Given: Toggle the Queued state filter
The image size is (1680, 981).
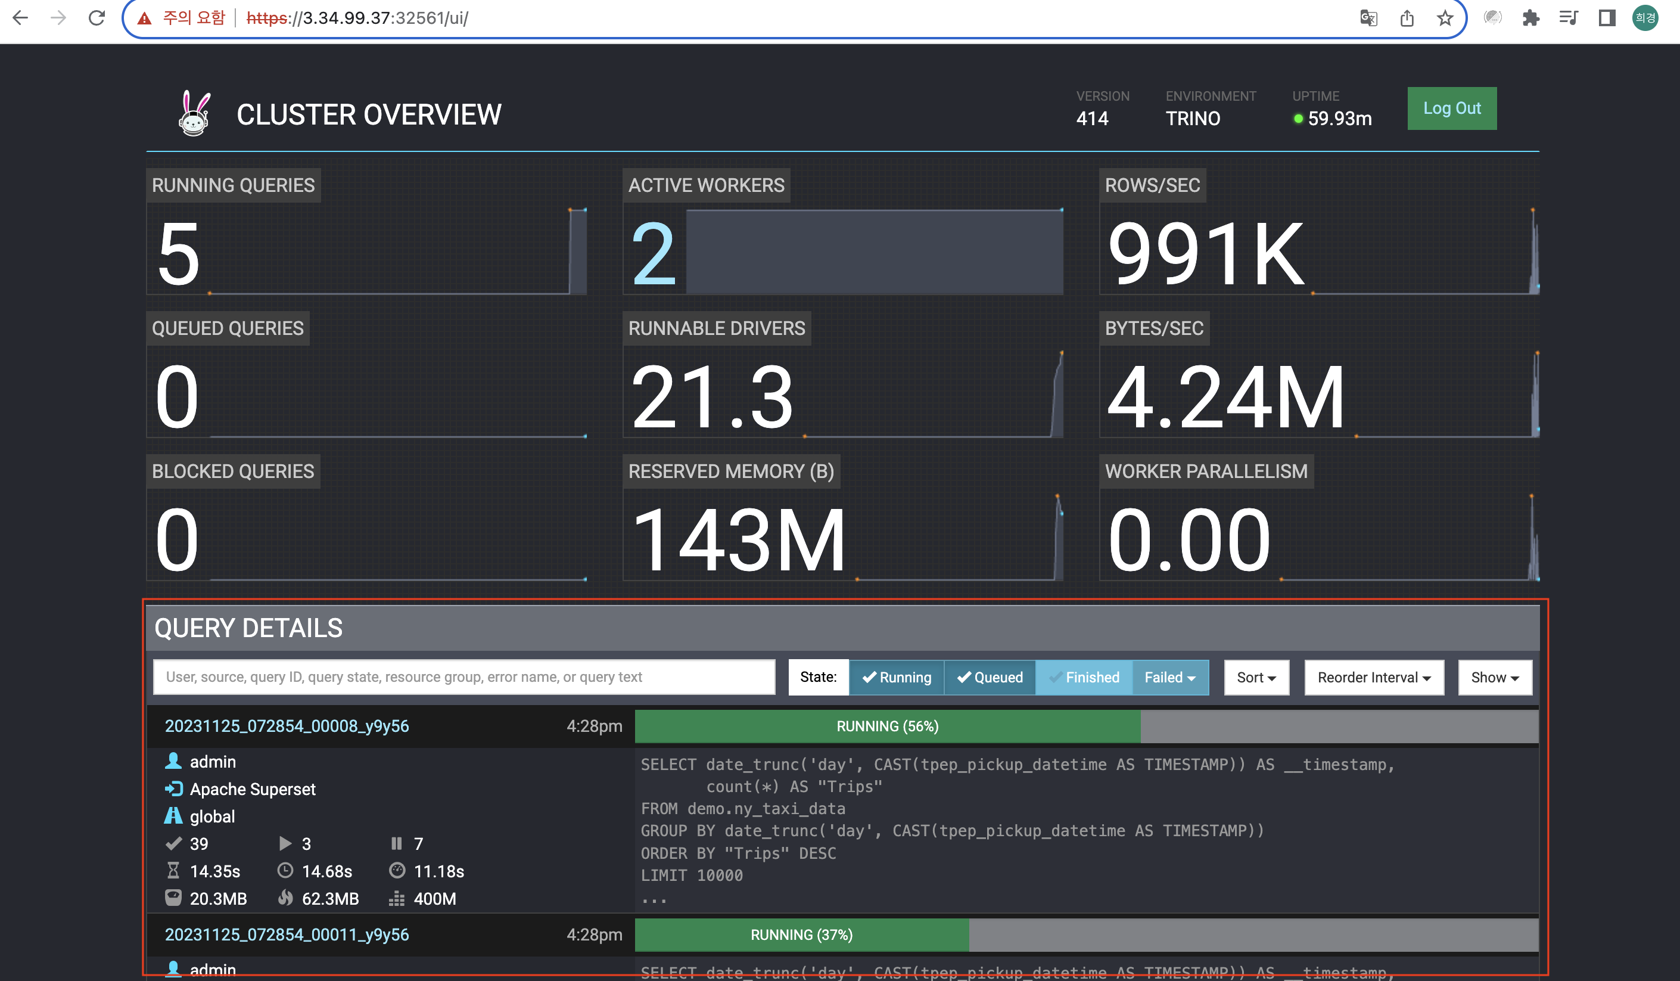Looking at the screenshot, I should point(990,678).
